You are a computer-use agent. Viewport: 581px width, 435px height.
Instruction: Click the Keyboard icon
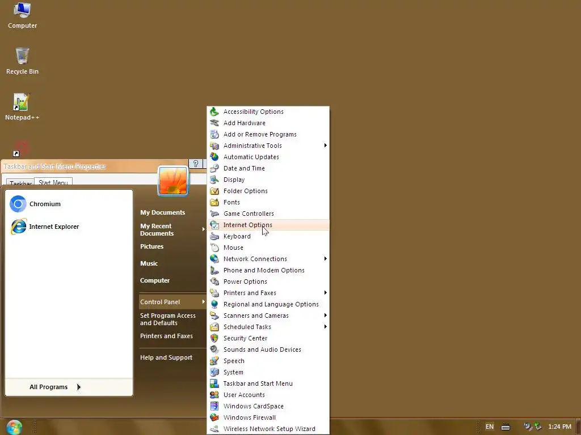214,236
